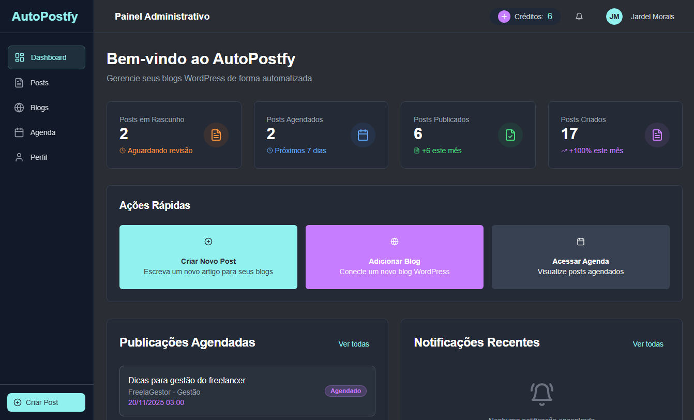Open the JM profile avatar
Screen dimensions: 694x420
click(x=614, y=16)
